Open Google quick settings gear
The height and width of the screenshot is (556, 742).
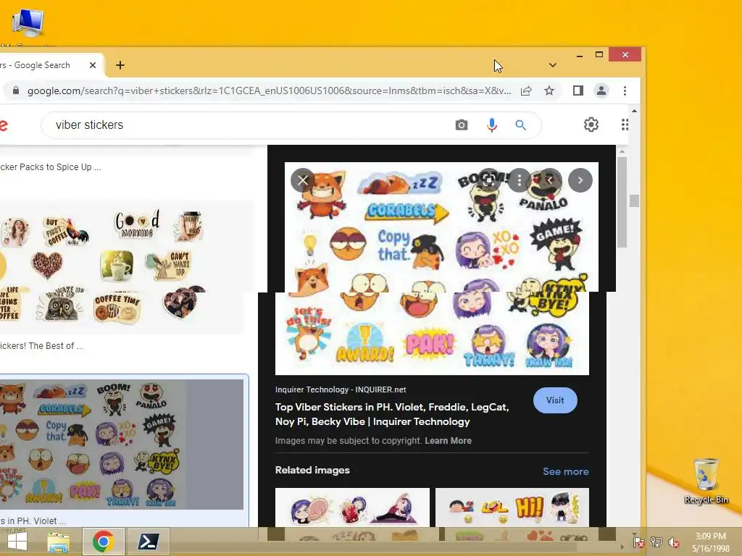pos(591,125)
